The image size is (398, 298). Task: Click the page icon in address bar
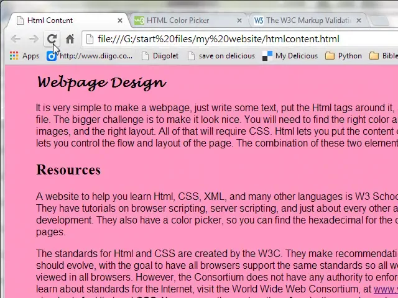tap(90, 39)
